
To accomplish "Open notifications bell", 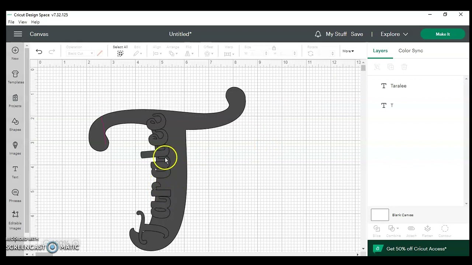I will point(318,34).
